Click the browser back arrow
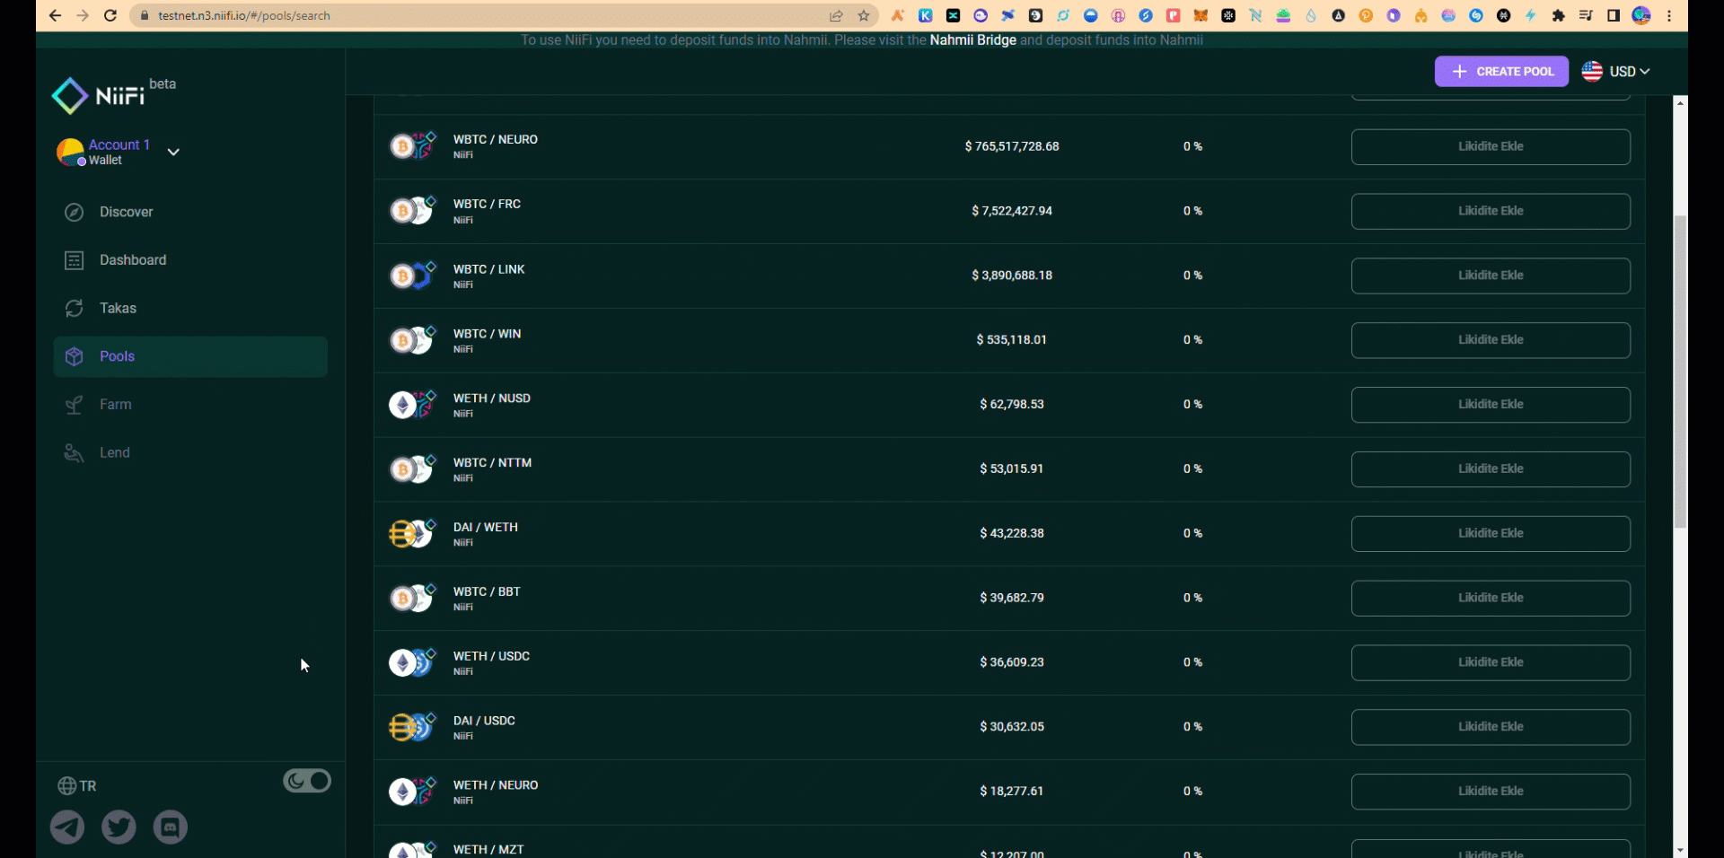Viewport: 1724px width, 858px height. 55,15
